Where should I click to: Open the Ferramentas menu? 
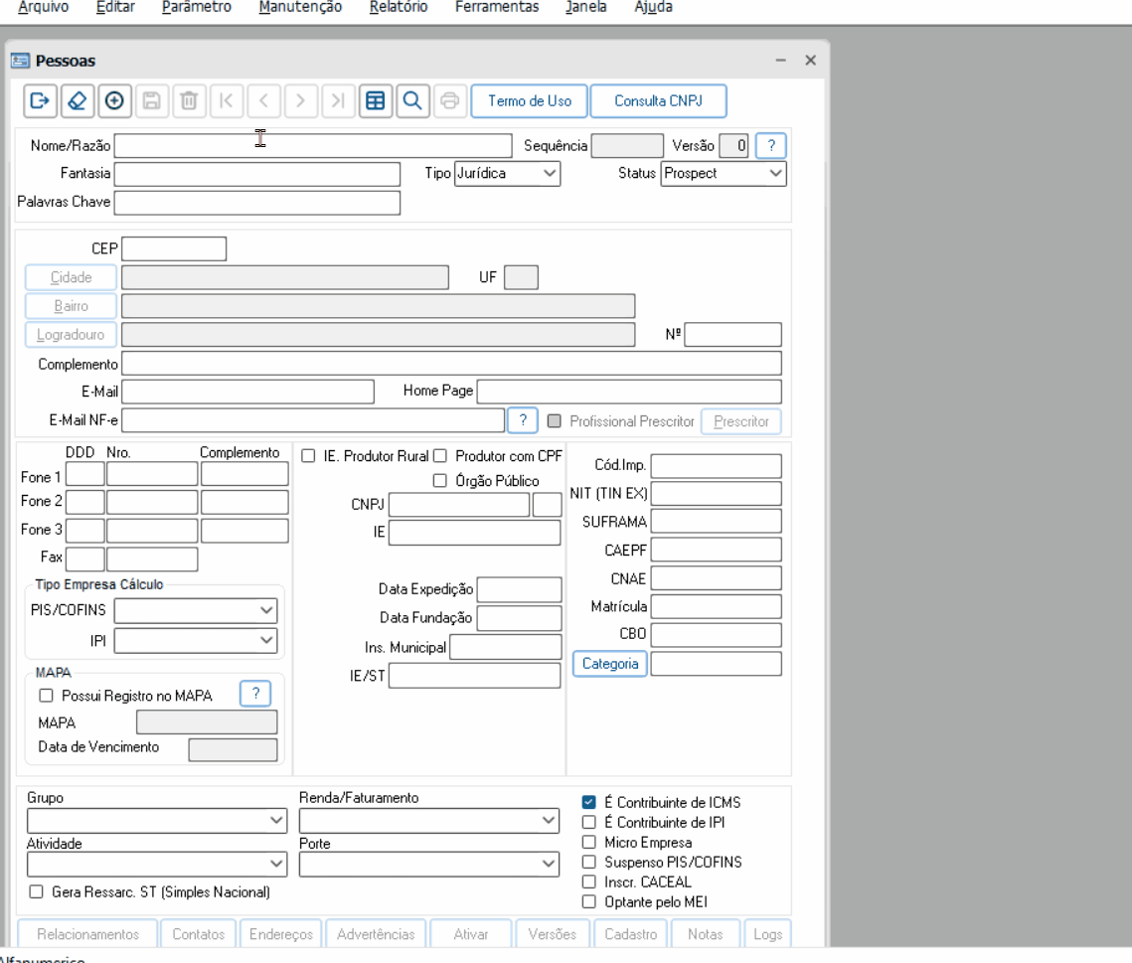coord(496,7)
